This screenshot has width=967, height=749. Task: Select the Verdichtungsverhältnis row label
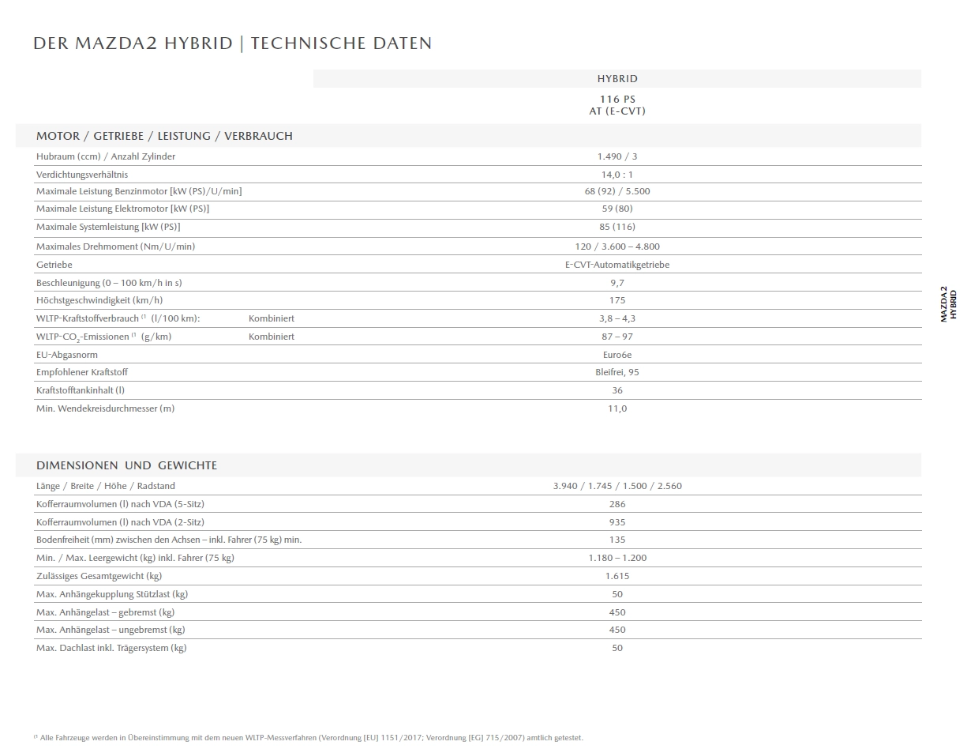point(82,175)
